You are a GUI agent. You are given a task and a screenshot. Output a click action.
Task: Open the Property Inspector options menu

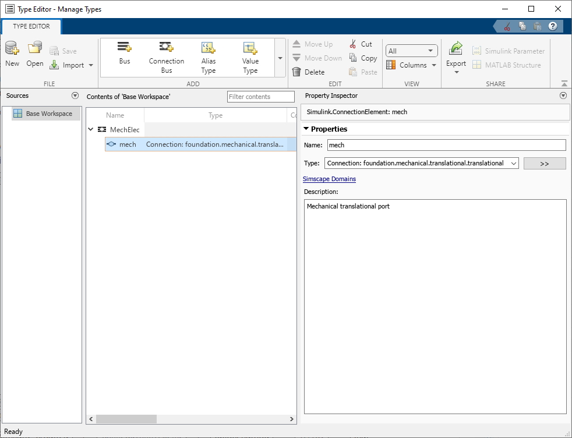point(563,96)
